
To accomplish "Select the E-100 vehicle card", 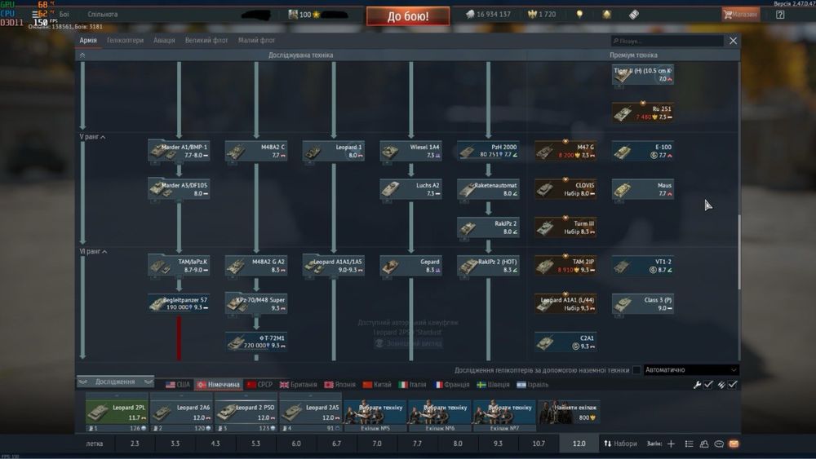I will (643, 152).
